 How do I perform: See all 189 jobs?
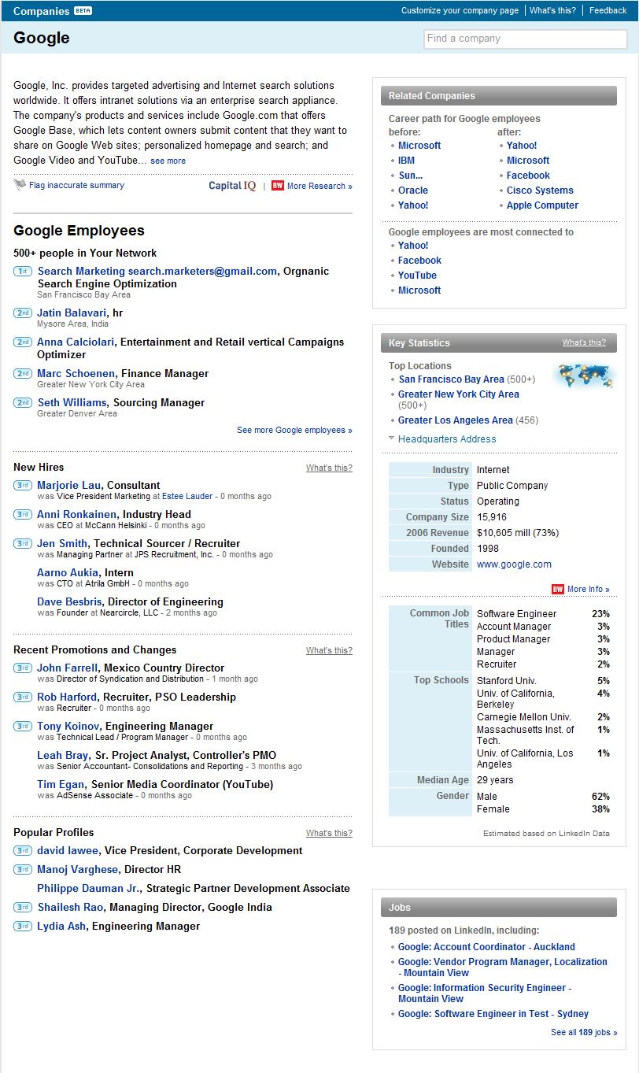[x=584, y=1032]
